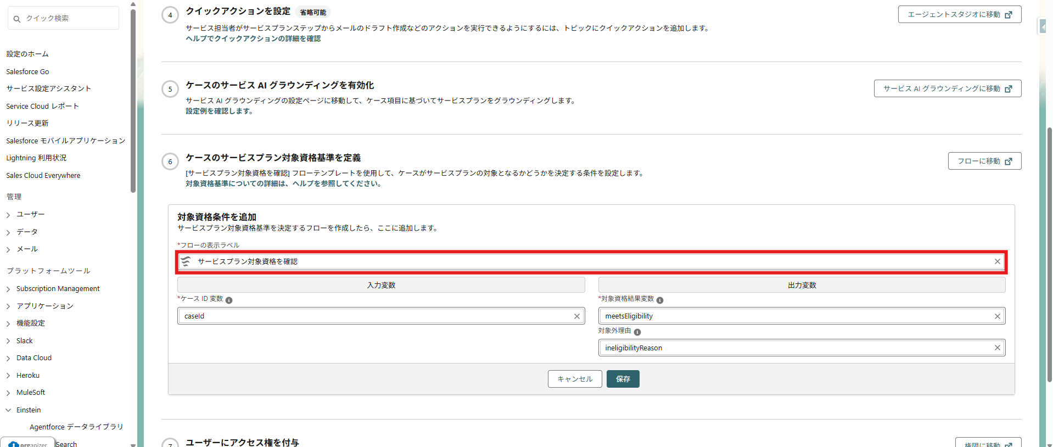Expand the ユーザー tree section
Image resolution: width=1053 pixels, height=447 pixels.
coord(8,215)
